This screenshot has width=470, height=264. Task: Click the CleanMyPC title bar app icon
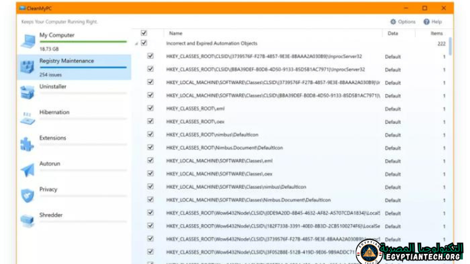click(x=22, y=8)
